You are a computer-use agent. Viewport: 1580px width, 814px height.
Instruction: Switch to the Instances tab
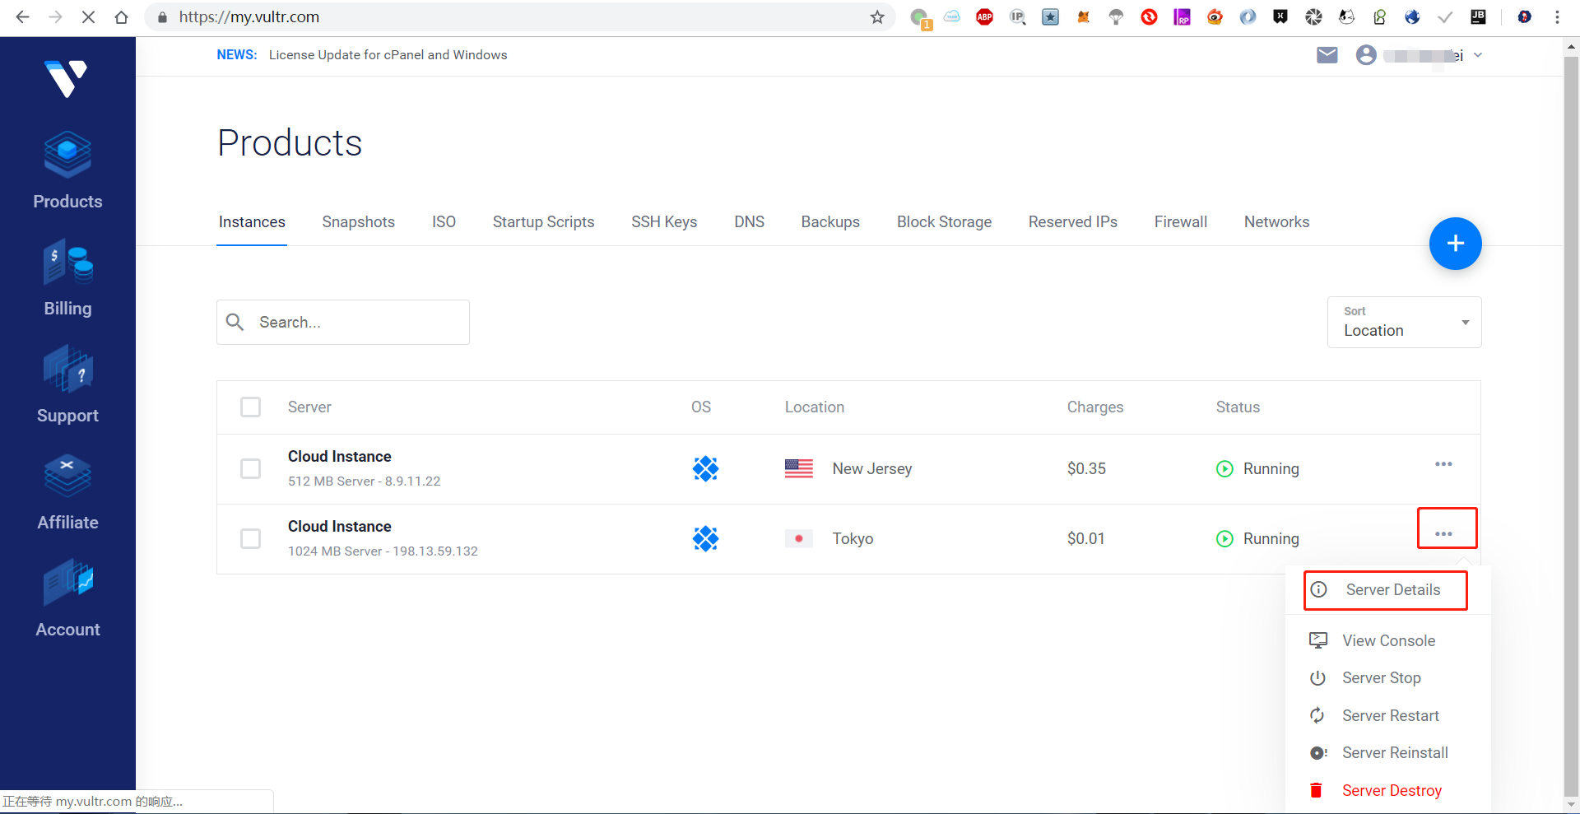[x=252, y=222]
